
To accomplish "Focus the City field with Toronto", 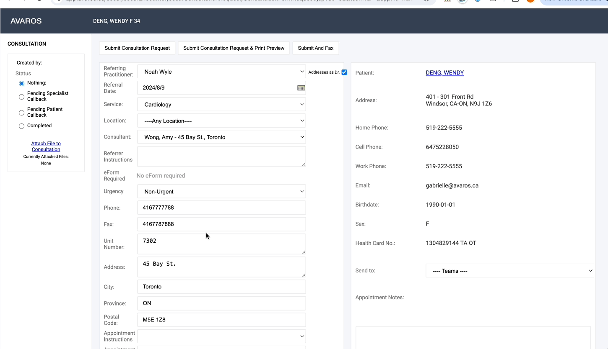I will point(221,287).
